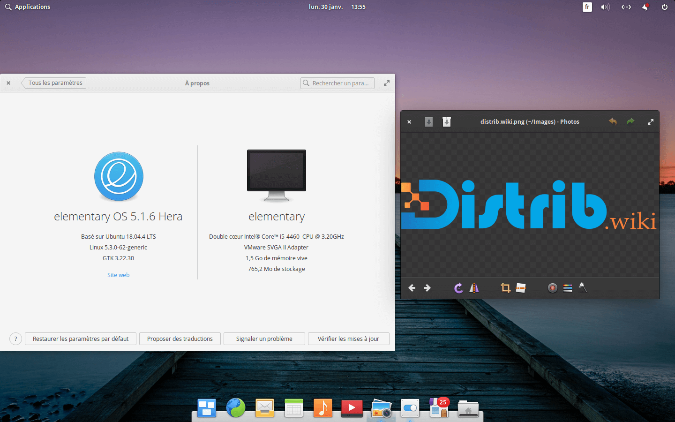The height and width of the screenshot is (422, 675).
Task: Click Vérifier les mises à jour
Action: (x=349, y=339)
